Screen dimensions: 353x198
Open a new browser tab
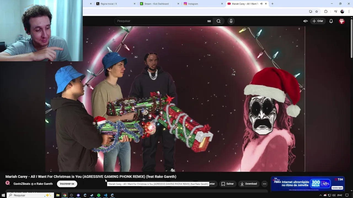coord(272,4)
